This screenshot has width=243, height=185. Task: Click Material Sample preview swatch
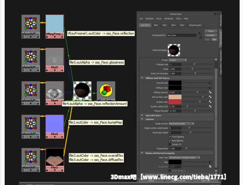(x=174, y=50)
